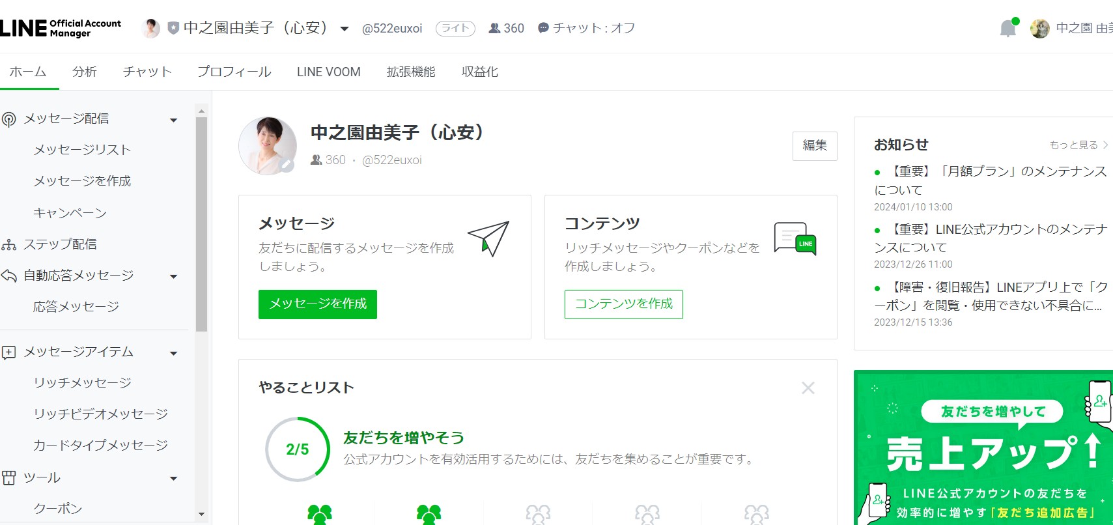
Task: Click the fifth gray clover step icon
Action: tap(757, 515)
